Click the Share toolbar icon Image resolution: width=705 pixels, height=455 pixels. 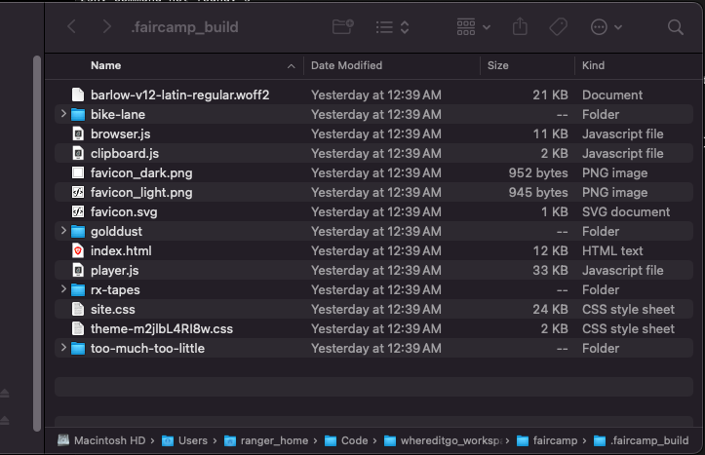521,27
